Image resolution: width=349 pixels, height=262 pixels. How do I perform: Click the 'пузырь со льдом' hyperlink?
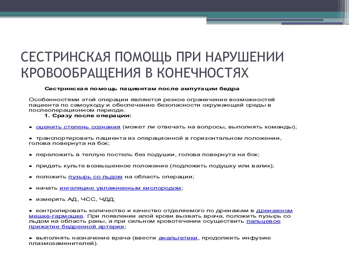95,176
